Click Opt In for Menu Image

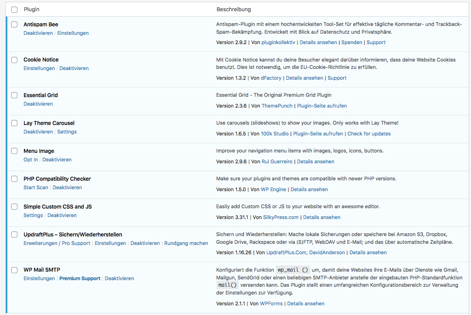pos(31,160)
